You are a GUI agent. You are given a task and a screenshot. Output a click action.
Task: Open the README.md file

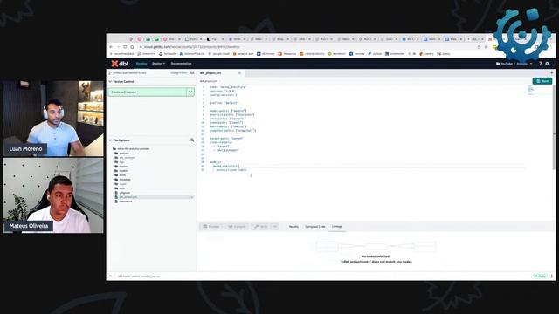123,201
